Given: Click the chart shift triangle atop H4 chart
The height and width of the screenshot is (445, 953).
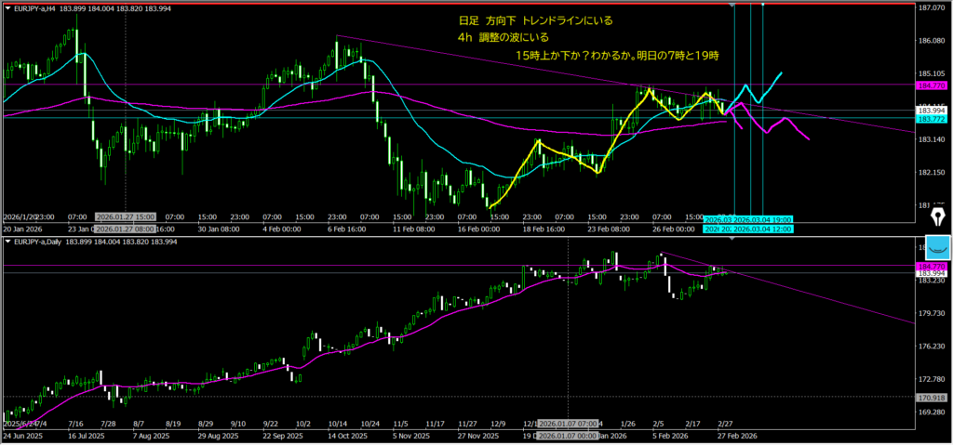Looking at the screenshot, I should click(734, 6).
